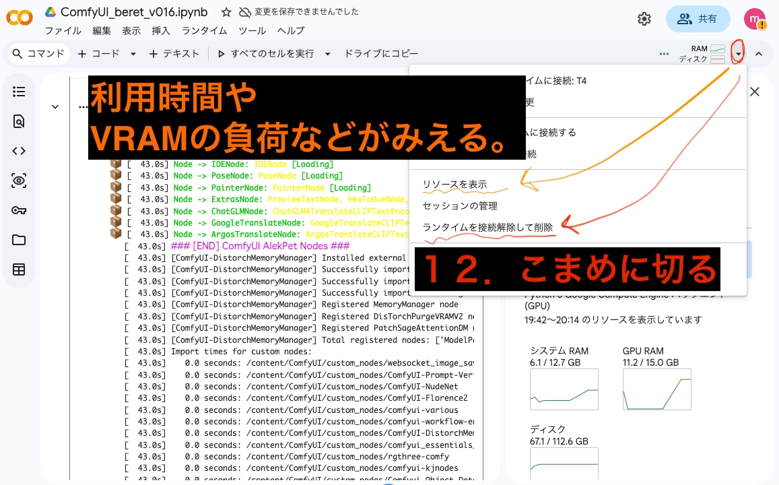779x485 pixels.
Task: Select リソースを表示 from the menu
Action: 454,184
